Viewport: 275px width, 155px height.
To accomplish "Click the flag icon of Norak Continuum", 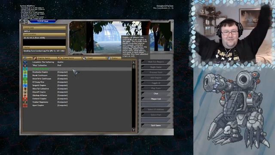I will (25, 76).
